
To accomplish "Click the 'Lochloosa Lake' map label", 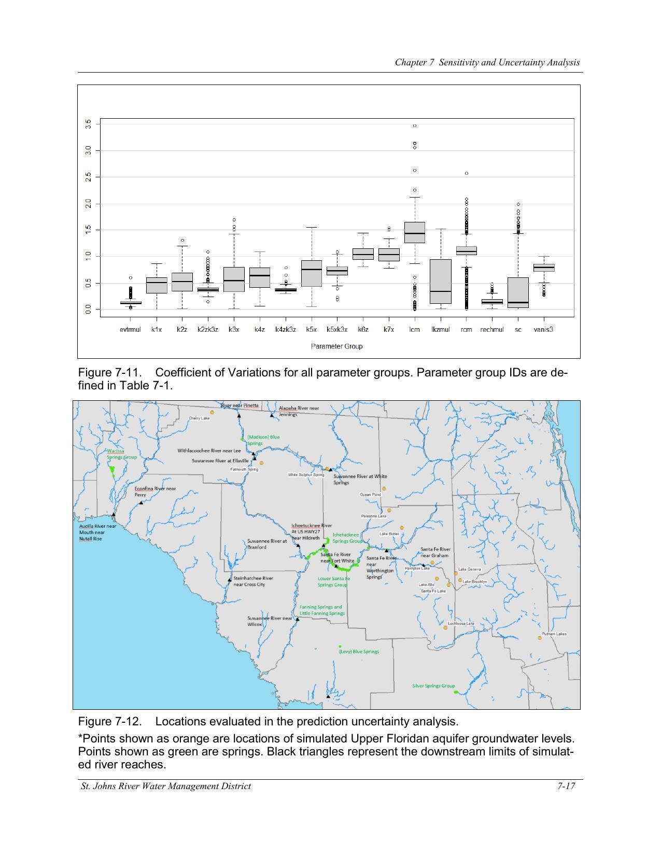I will 461,624.
